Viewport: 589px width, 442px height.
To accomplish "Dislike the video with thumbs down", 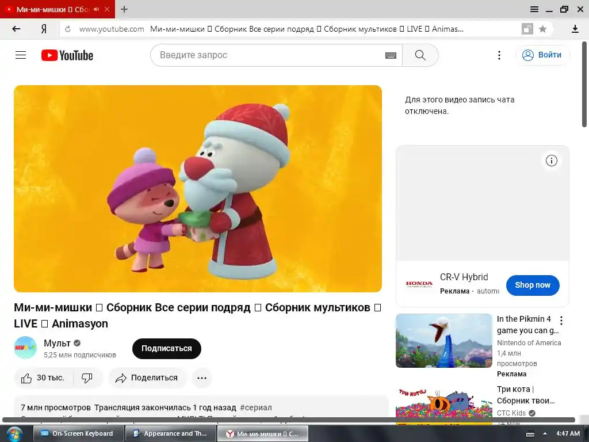I will [x=87, y=378].
